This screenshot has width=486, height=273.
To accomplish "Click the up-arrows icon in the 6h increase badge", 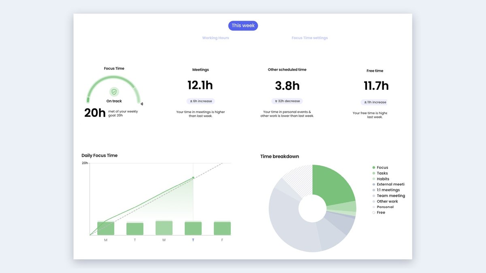I will [191, 101].
